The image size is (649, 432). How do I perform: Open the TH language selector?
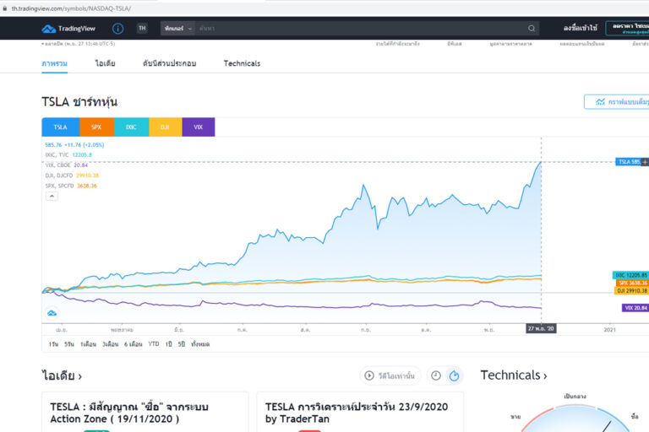click(142, 29)
